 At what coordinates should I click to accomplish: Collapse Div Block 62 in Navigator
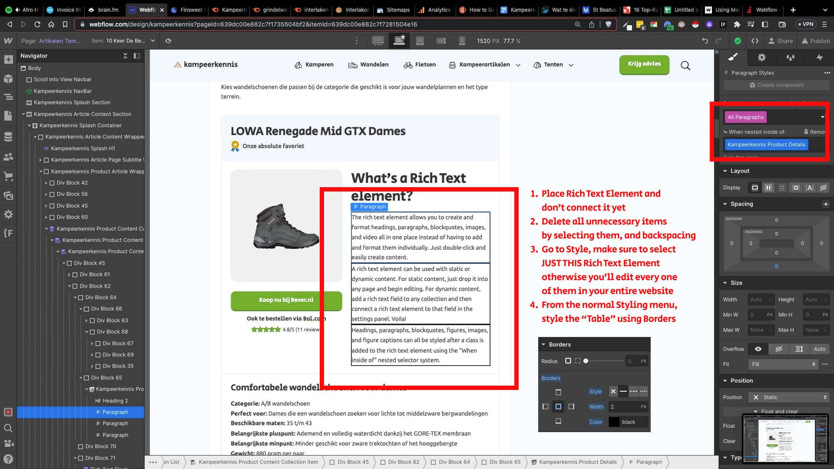[69, 286]
